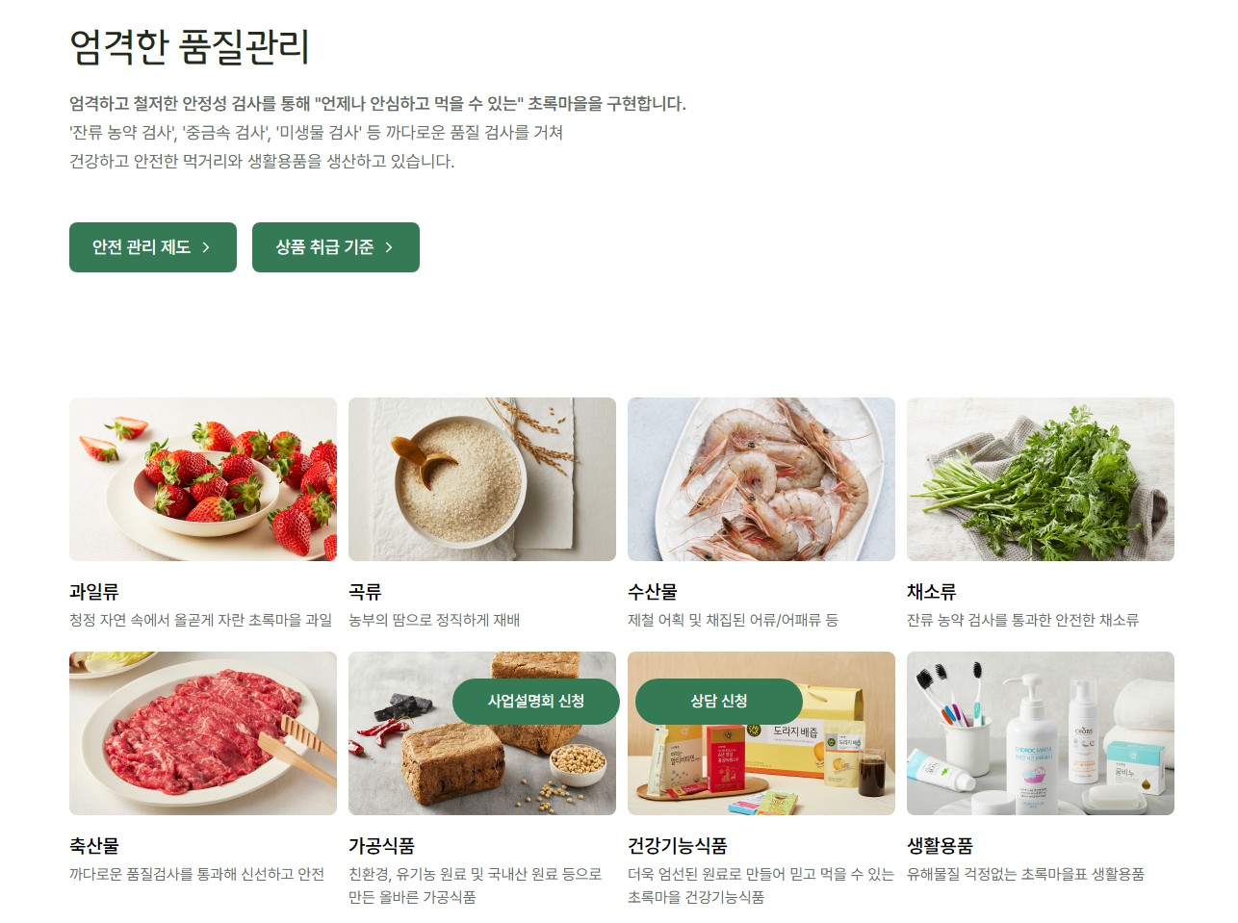Click chevron arrow on 상품 취급 기준
This screenshot has height=923, width=1238.
tap(389, 247)
